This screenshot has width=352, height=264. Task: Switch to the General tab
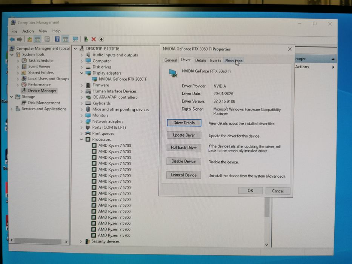click(x=171, y=60)
